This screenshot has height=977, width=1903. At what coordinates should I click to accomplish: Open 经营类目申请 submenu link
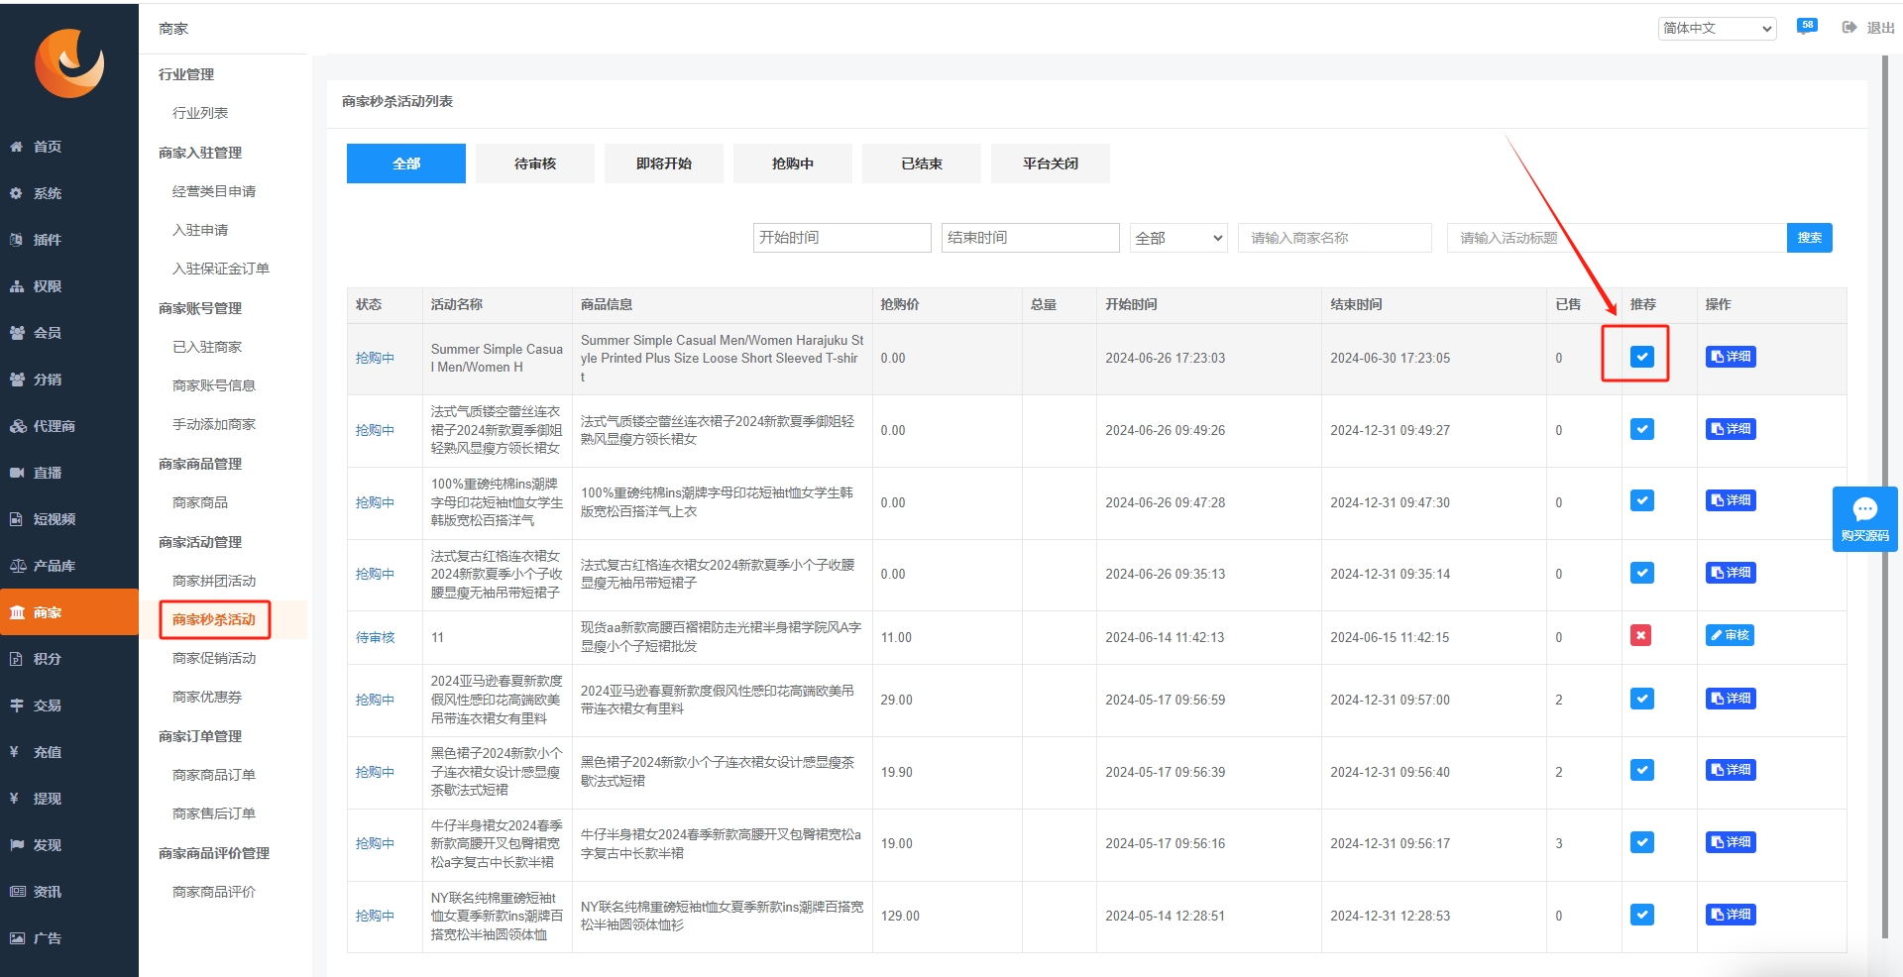click(214, 191)
